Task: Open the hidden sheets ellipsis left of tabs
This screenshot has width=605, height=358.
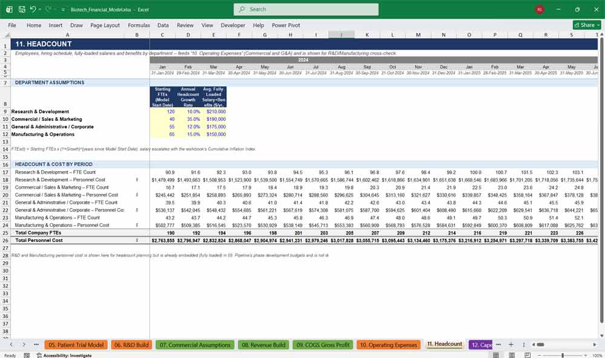Action: coord(36,345)
